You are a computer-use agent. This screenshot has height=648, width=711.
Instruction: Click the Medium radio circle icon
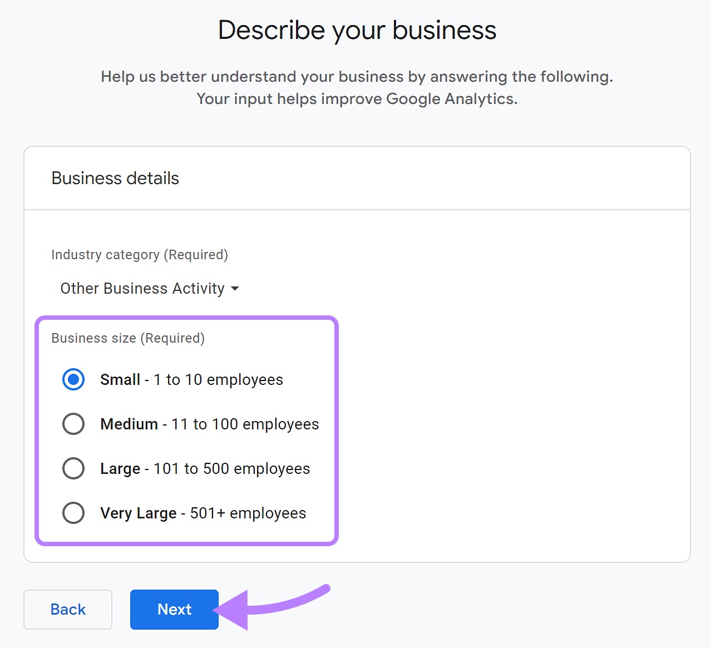tap(73, 424)
